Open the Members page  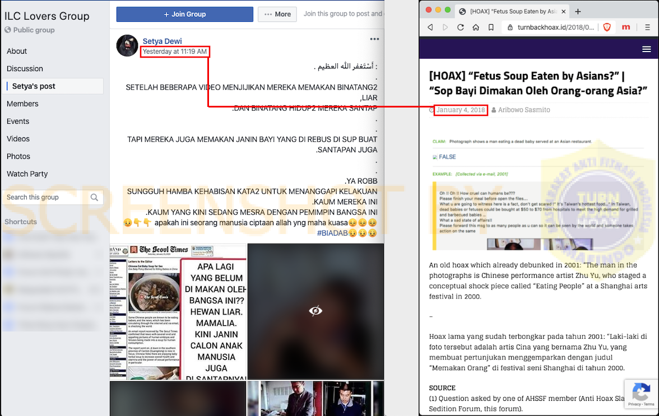click(22, 104)
